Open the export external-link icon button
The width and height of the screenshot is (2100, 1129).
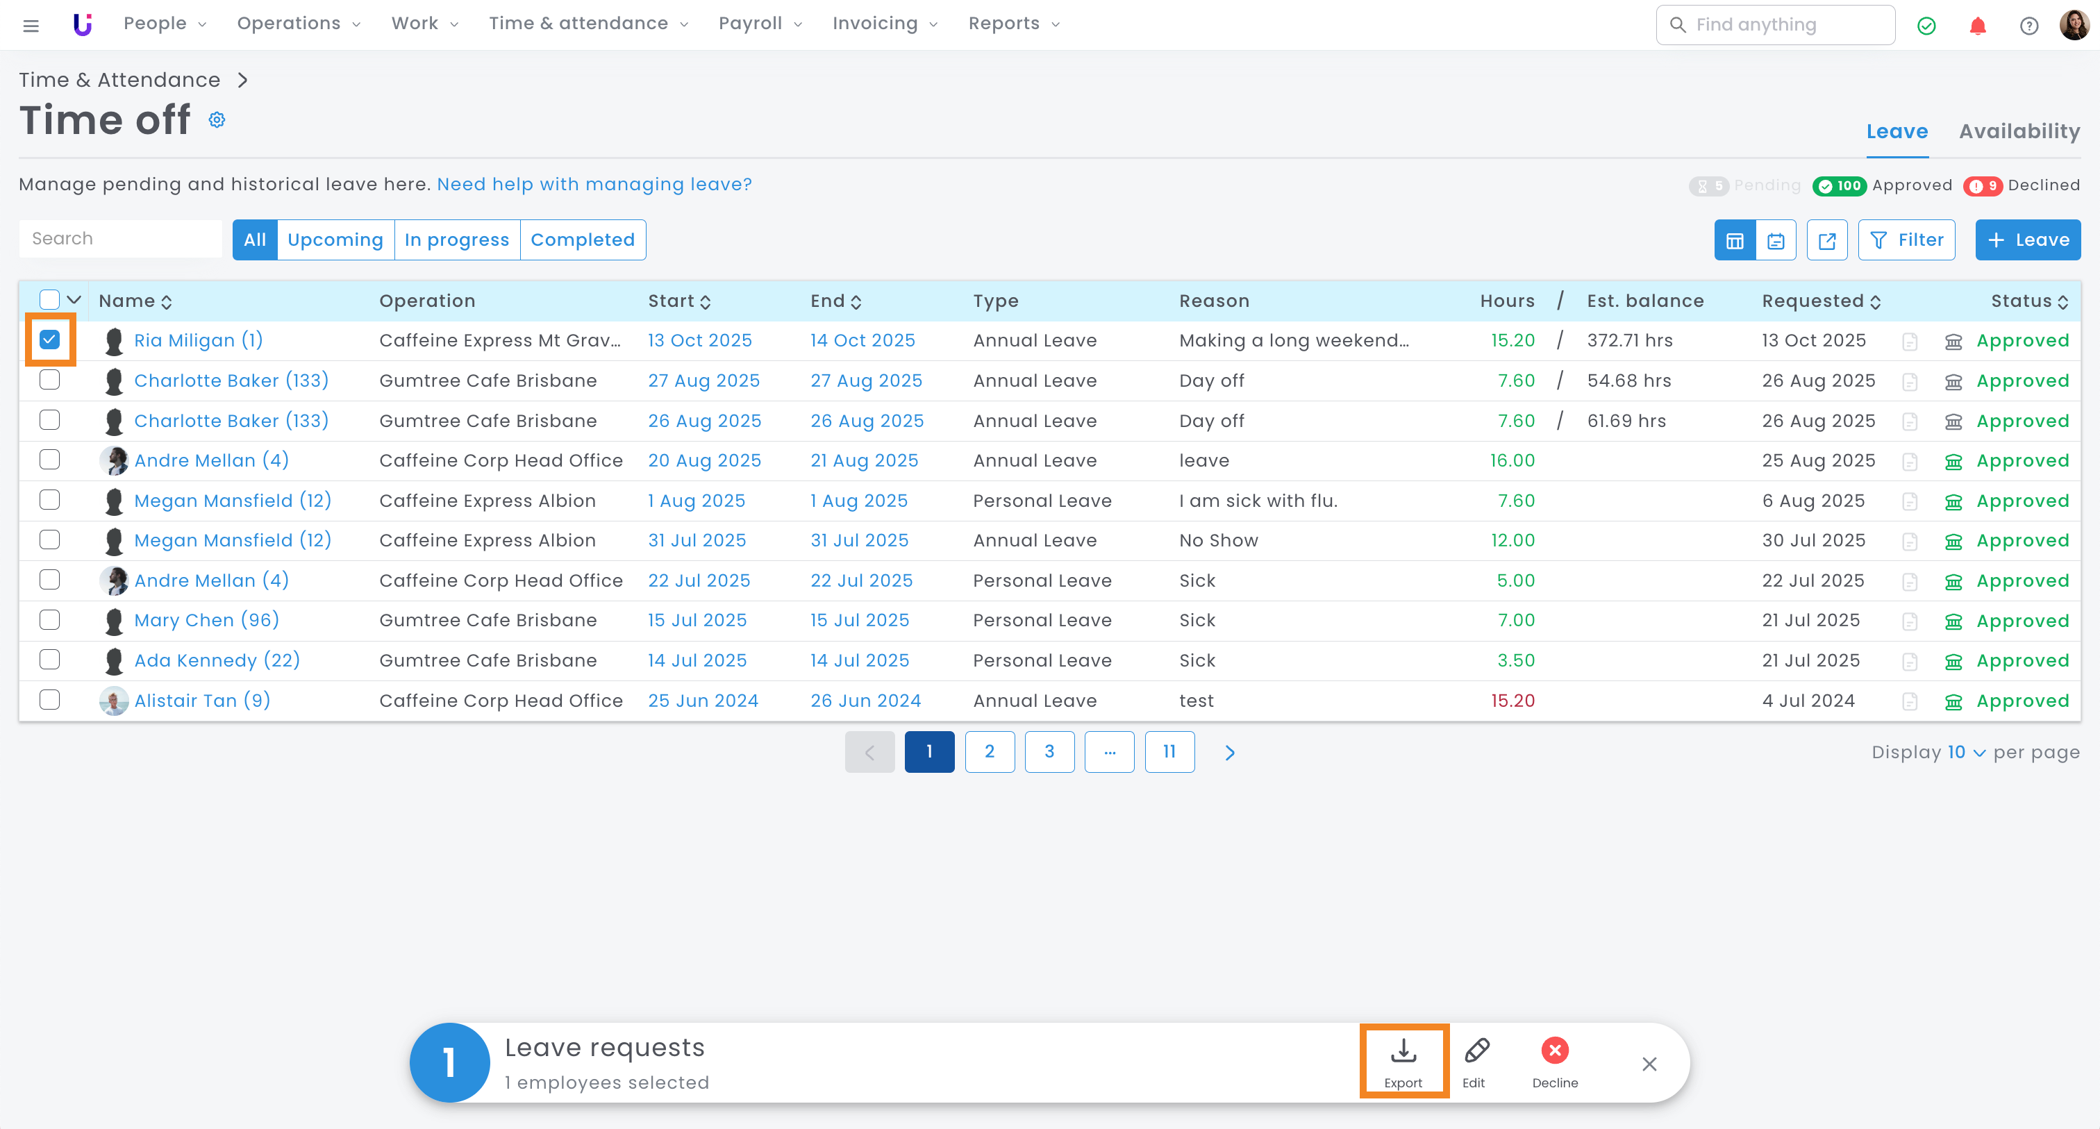pos(1826,240)
